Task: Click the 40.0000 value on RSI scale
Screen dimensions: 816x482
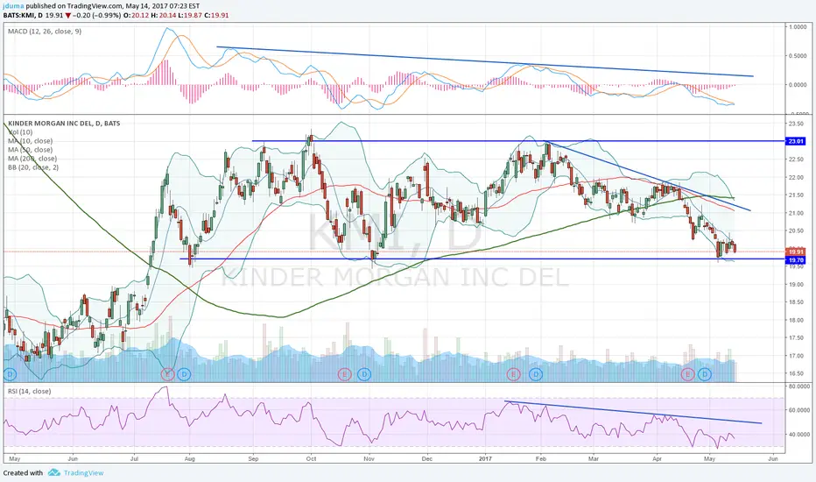Action: 798,435
